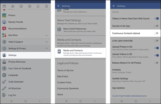Click Clear Your Phone's Browsing Data link
The image size is (161, 104).
point(129,96)
